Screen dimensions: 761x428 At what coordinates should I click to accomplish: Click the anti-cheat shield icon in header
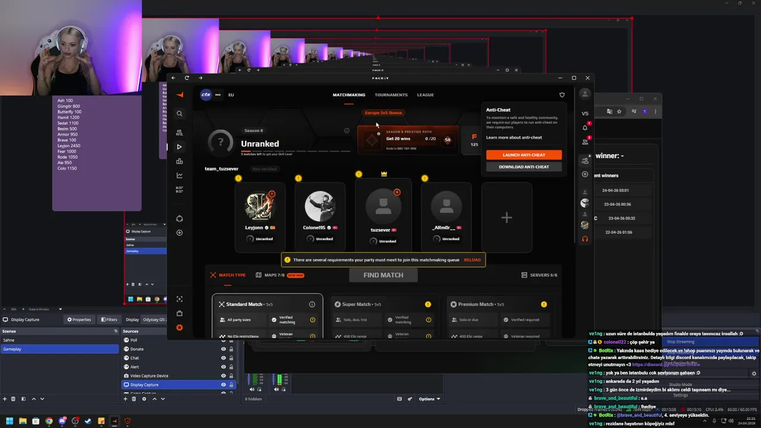click(x=562, y=95)
